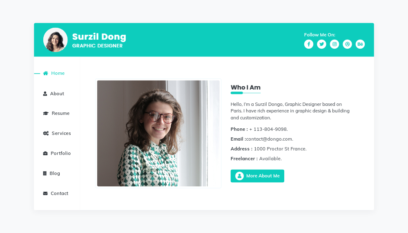Click the briefcase Portfolio icon
The height and width of the screenshot is (233, 408).
point(45,153)
